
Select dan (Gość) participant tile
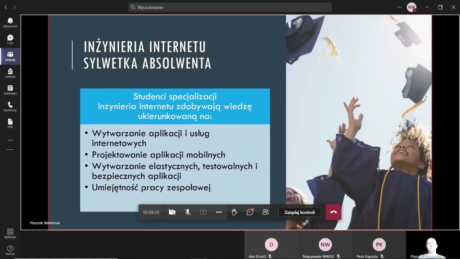click(271, 245)
